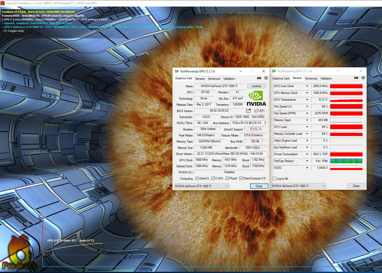The width and height of the screenshot is (382, 273).
Task: Click the 'F1: toggle help' text in FurMark
Action: (13, 31)
